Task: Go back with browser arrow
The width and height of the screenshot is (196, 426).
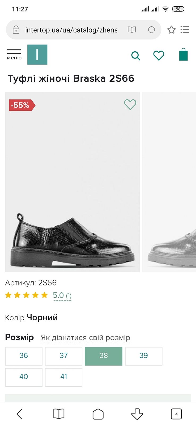Action: click(x=20, y=414)
